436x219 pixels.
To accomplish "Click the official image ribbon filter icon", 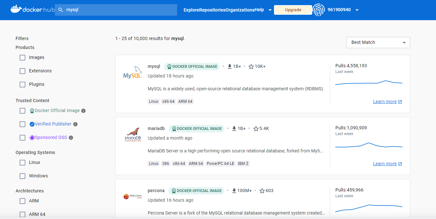I will (32, 111).
